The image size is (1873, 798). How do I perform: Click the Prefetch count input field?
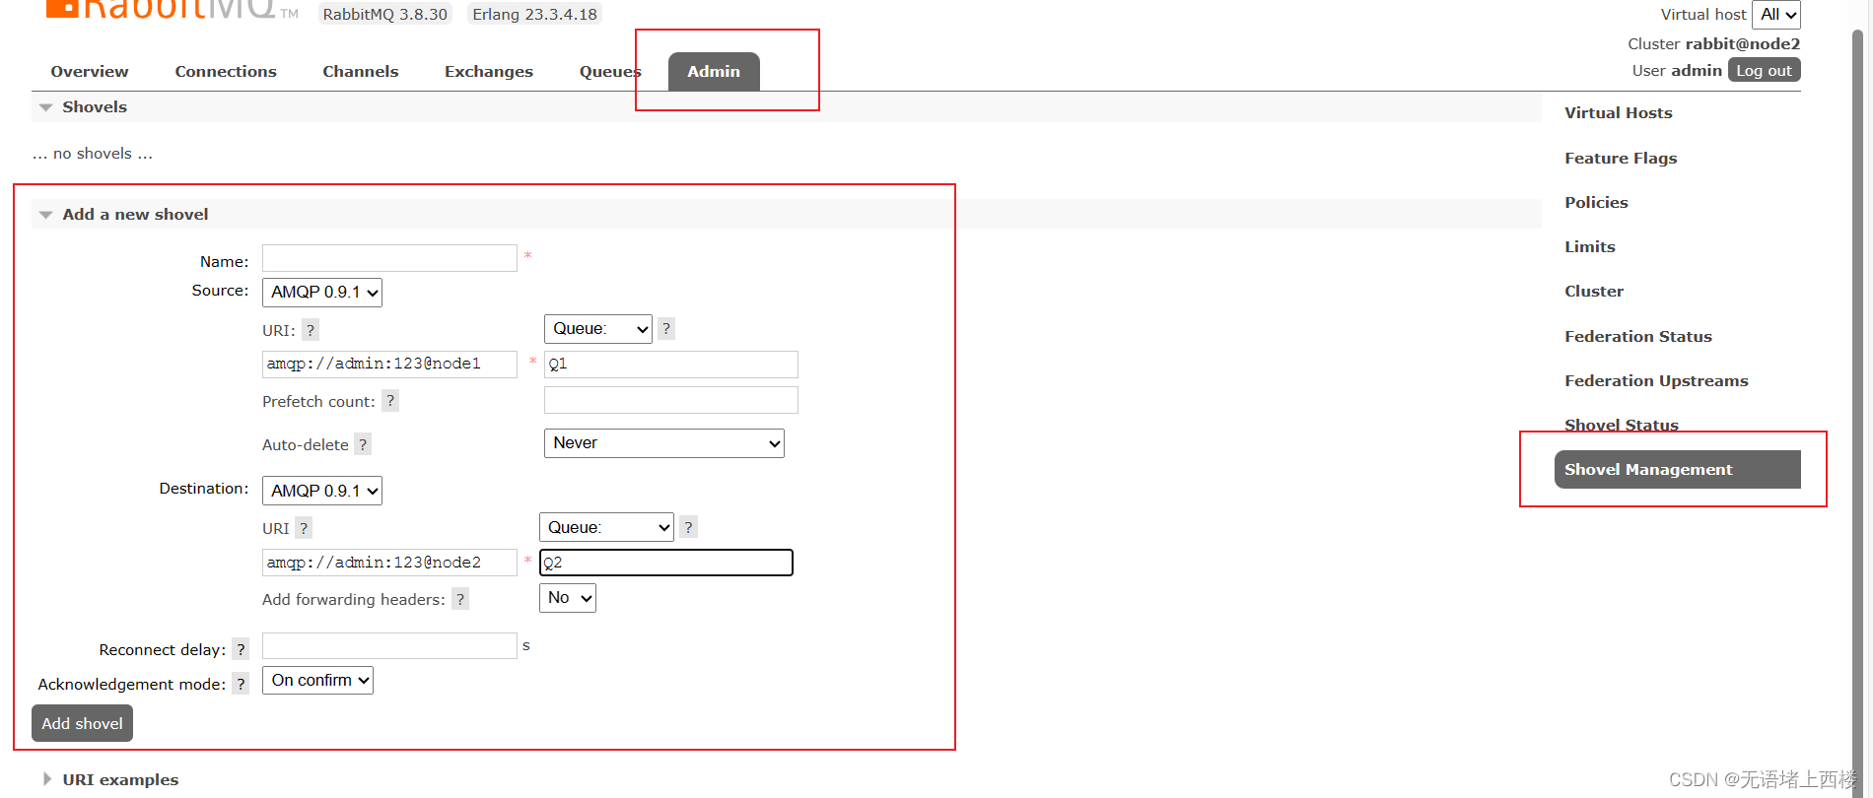[x=671, y=400]
